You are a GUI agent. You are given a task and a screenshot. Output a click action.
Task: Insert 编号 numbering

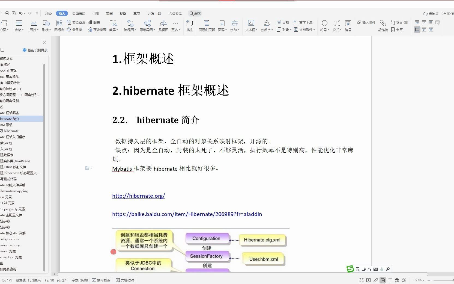click(x=348, y=26)
